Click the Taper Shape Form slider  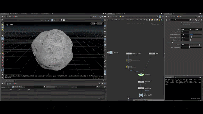click(x=195, y=35)
